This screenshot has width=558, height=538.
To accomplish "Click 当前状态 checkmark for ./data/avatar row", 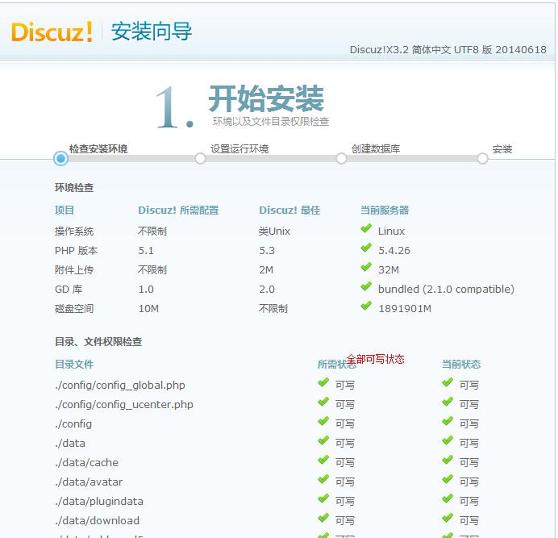I will click(x=448, y=479).
